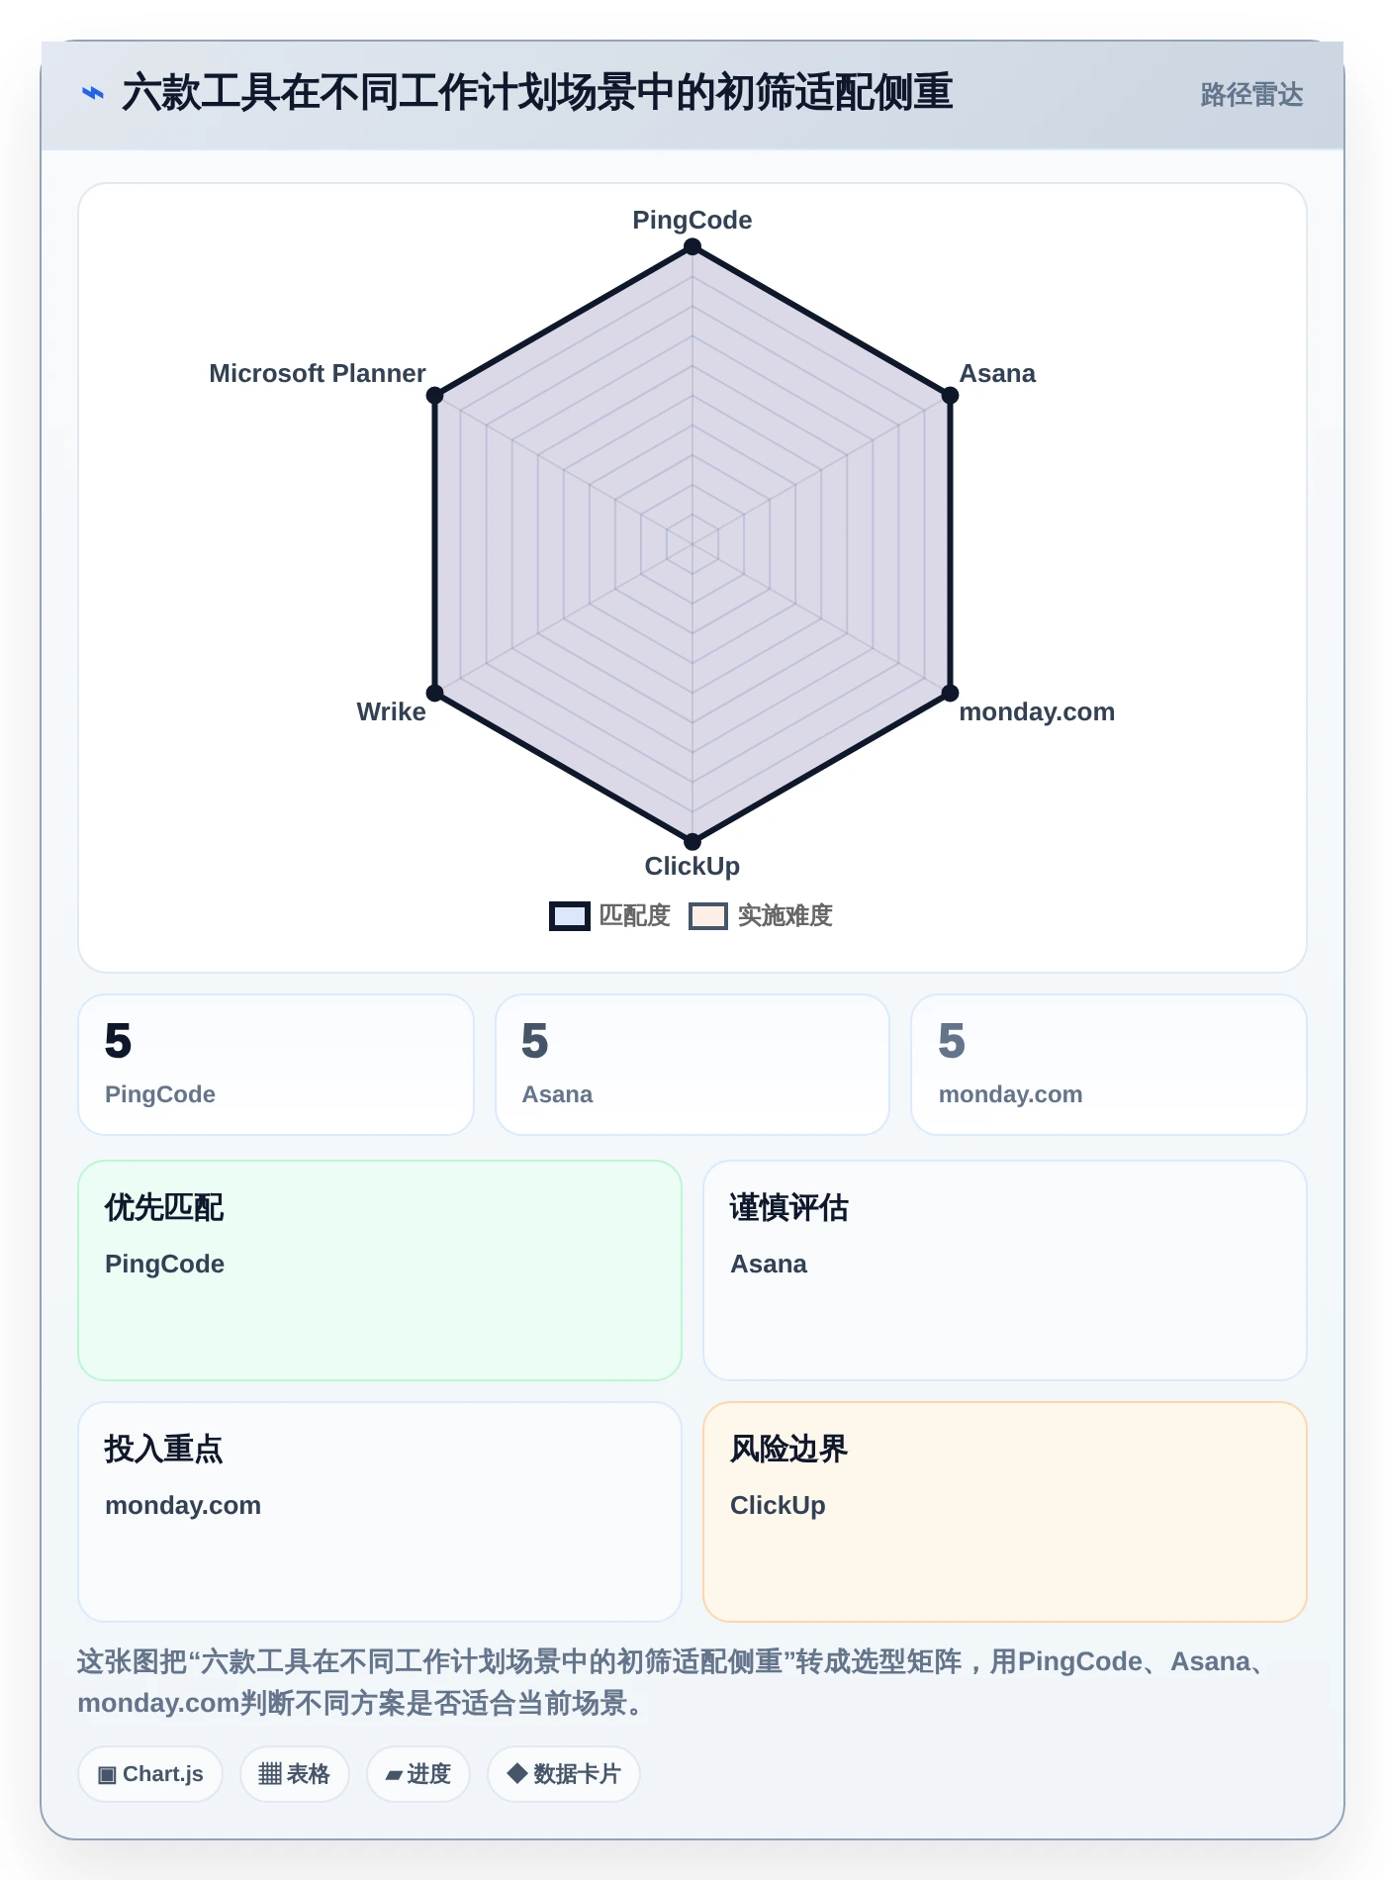
Task: Open the monday.com score card showing 5
Action: click(x=1109, y=1065)
